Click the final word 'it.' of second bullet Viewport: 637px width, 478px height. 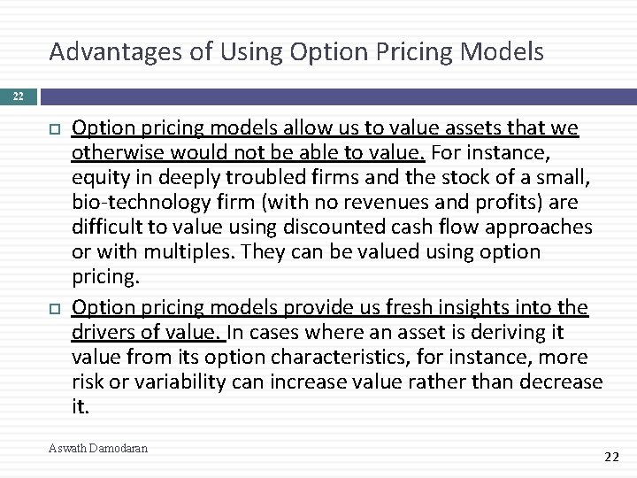tap(81, 405)
